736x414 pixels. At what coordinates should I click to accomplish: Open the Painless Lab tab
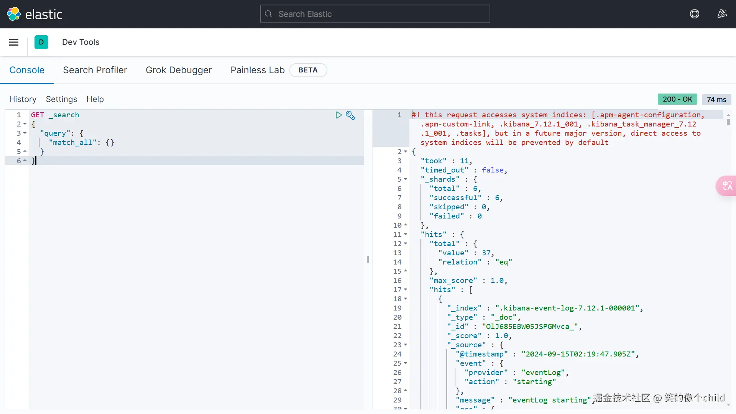(258, 70)
